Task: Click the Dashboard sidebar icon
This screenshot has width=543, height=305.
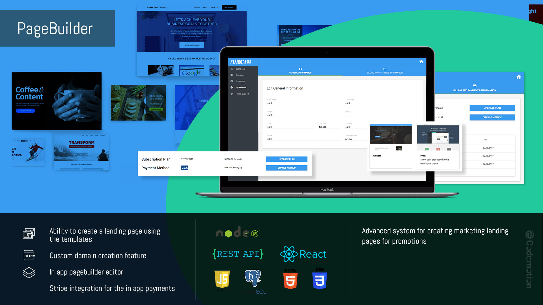Action: tap(232, 69)
